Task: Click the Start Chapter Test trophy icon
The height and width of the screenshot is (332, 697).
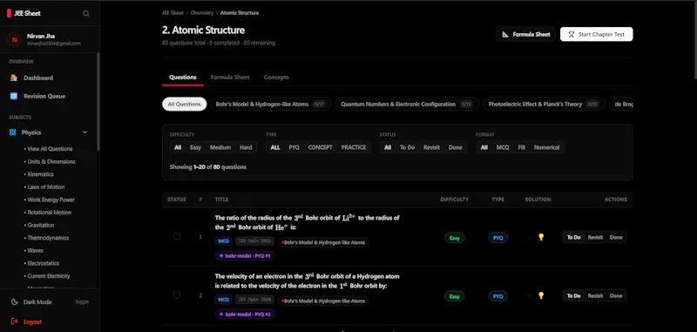Action: tap(572, 34)
